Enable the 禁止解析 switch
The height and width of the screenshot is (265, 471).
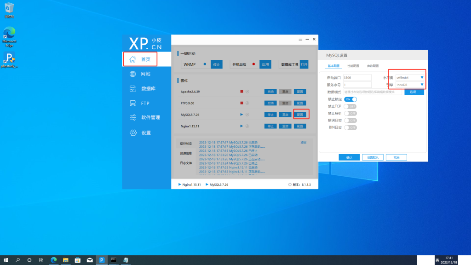[x=350, y=113]
